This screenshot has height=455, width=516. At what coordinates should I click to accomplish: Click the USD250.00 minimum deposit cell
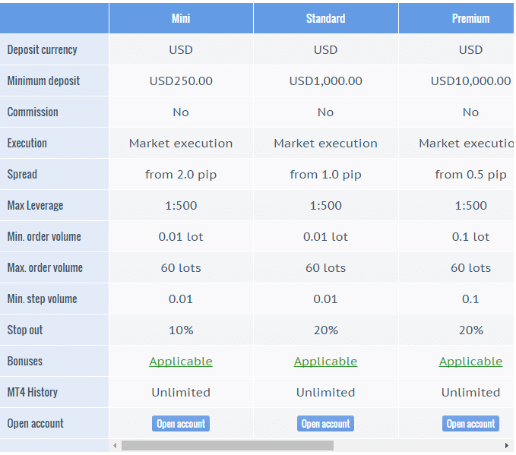[x=181, y=81]
